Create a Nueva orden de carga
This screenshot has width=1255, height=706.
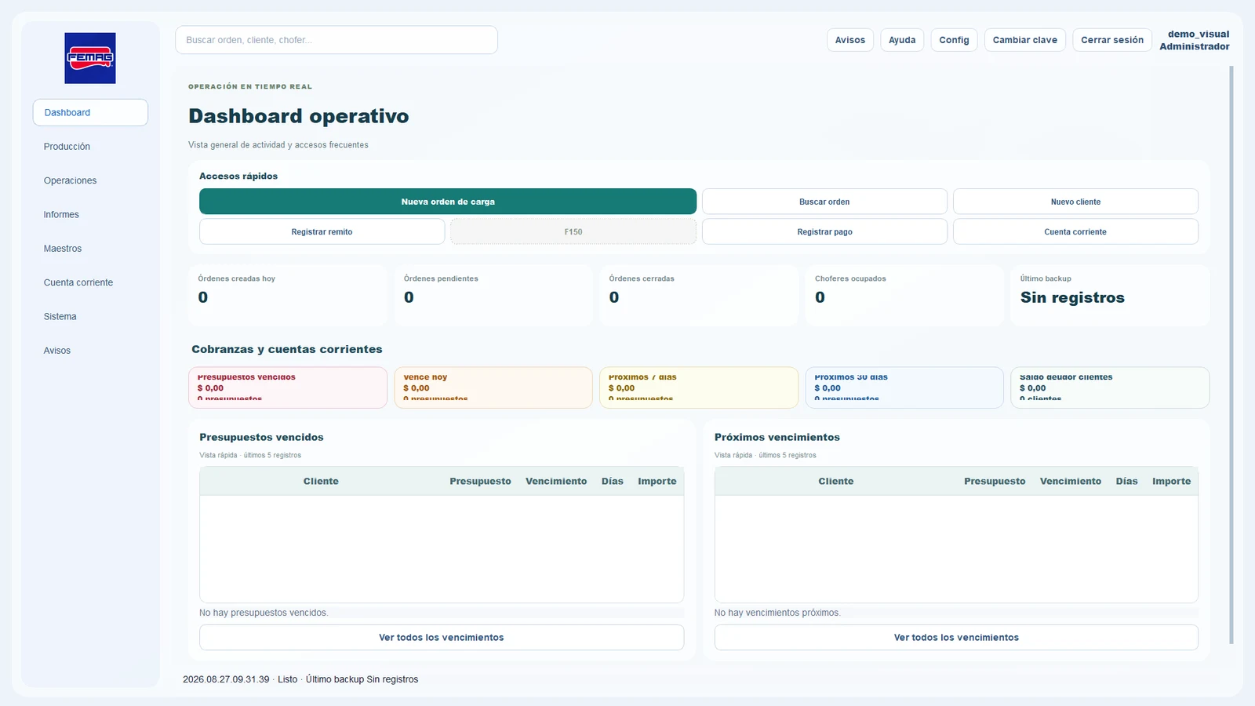point(448,202)
